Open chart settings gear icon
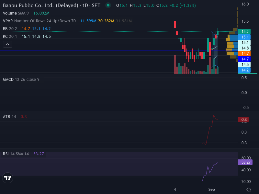 point(249,189)
